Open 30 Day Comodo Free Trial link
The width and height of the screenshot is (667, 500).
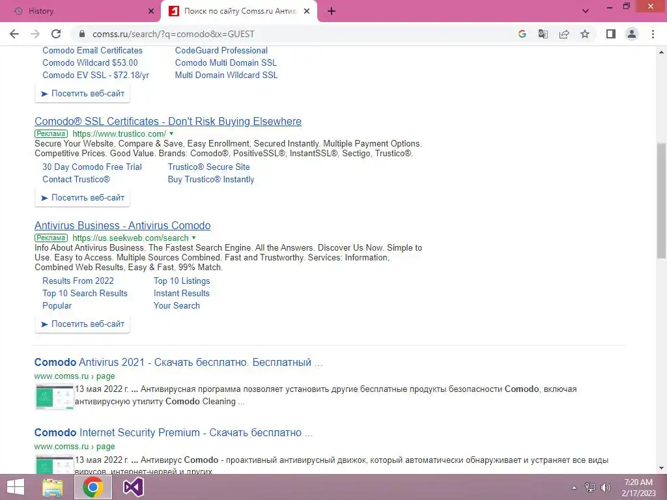pos(92,167)
